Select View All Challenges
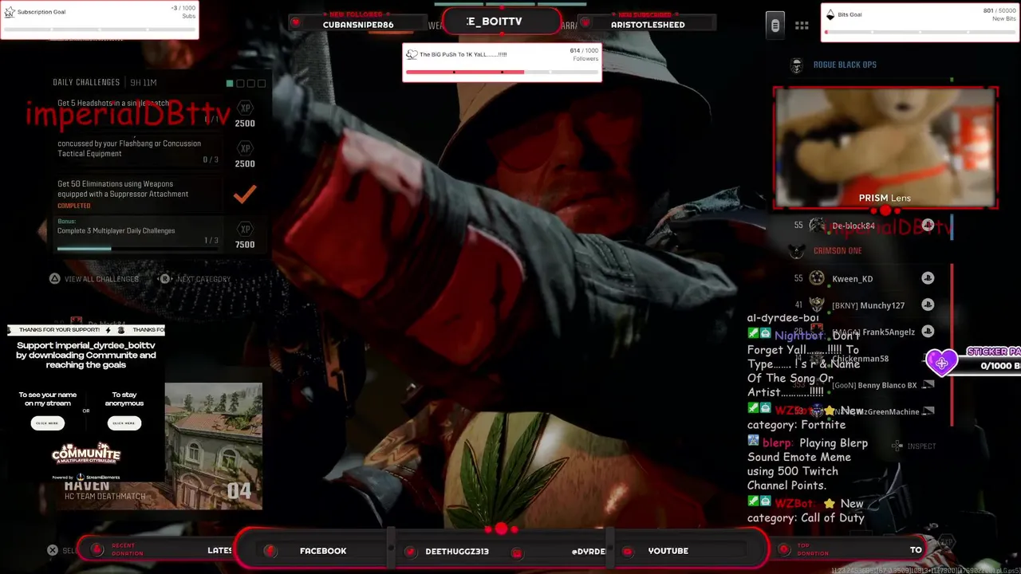 point(101,279)
